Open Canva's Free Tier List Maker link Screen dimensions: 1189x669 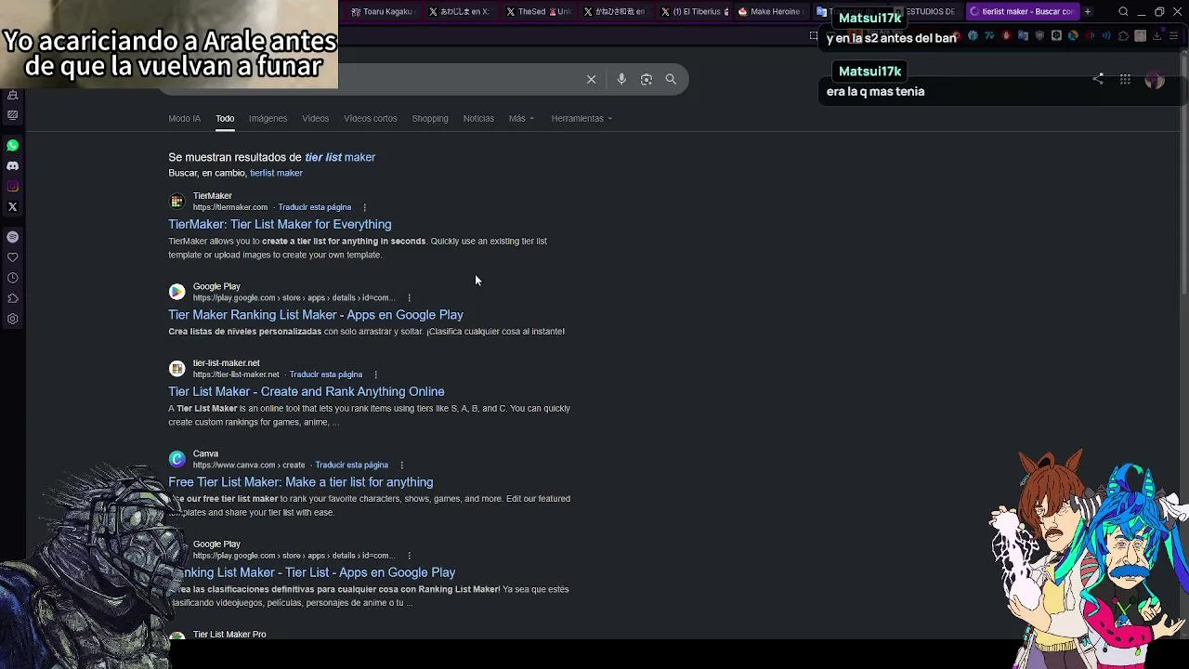301,482
